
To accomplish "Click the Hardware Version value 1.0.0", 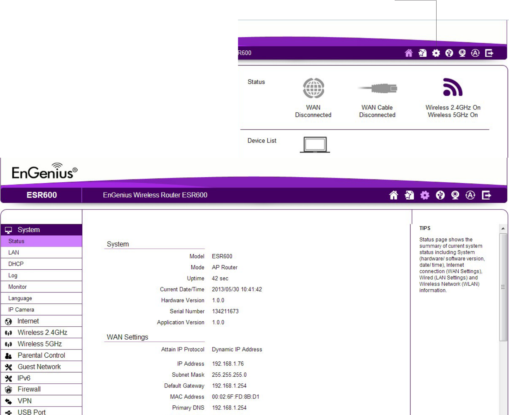I will (x=218, y=300).
